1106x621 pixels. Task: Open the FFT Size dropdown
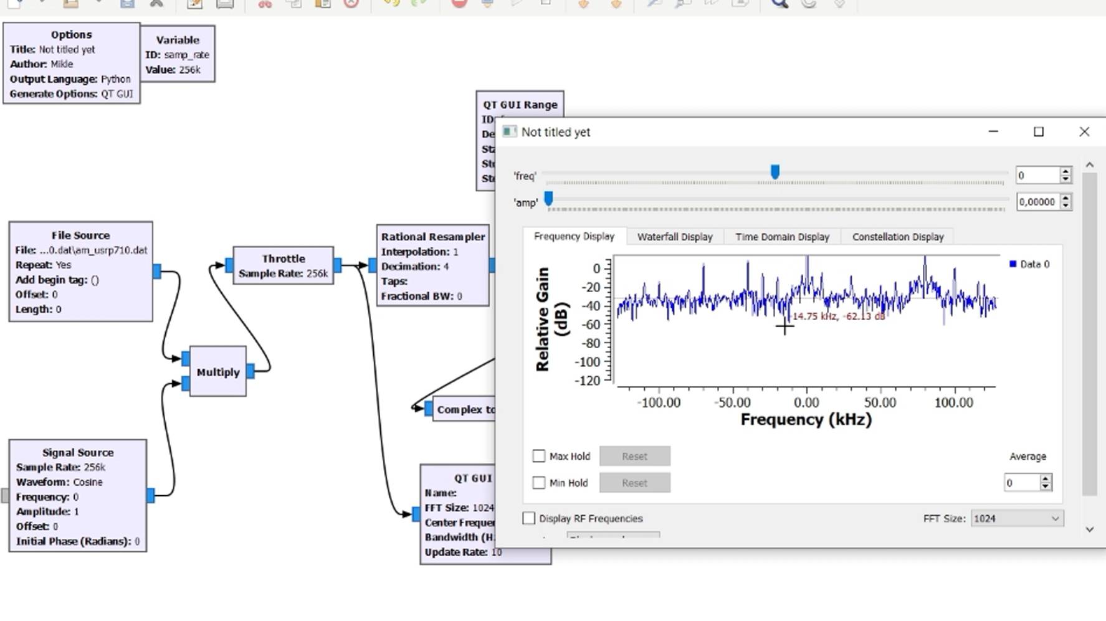[1017, 518]
